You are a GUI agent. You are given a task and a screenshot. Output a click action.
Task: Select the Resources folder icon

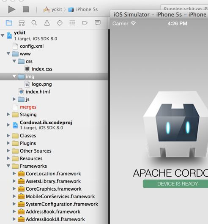[x=15, y=158]
